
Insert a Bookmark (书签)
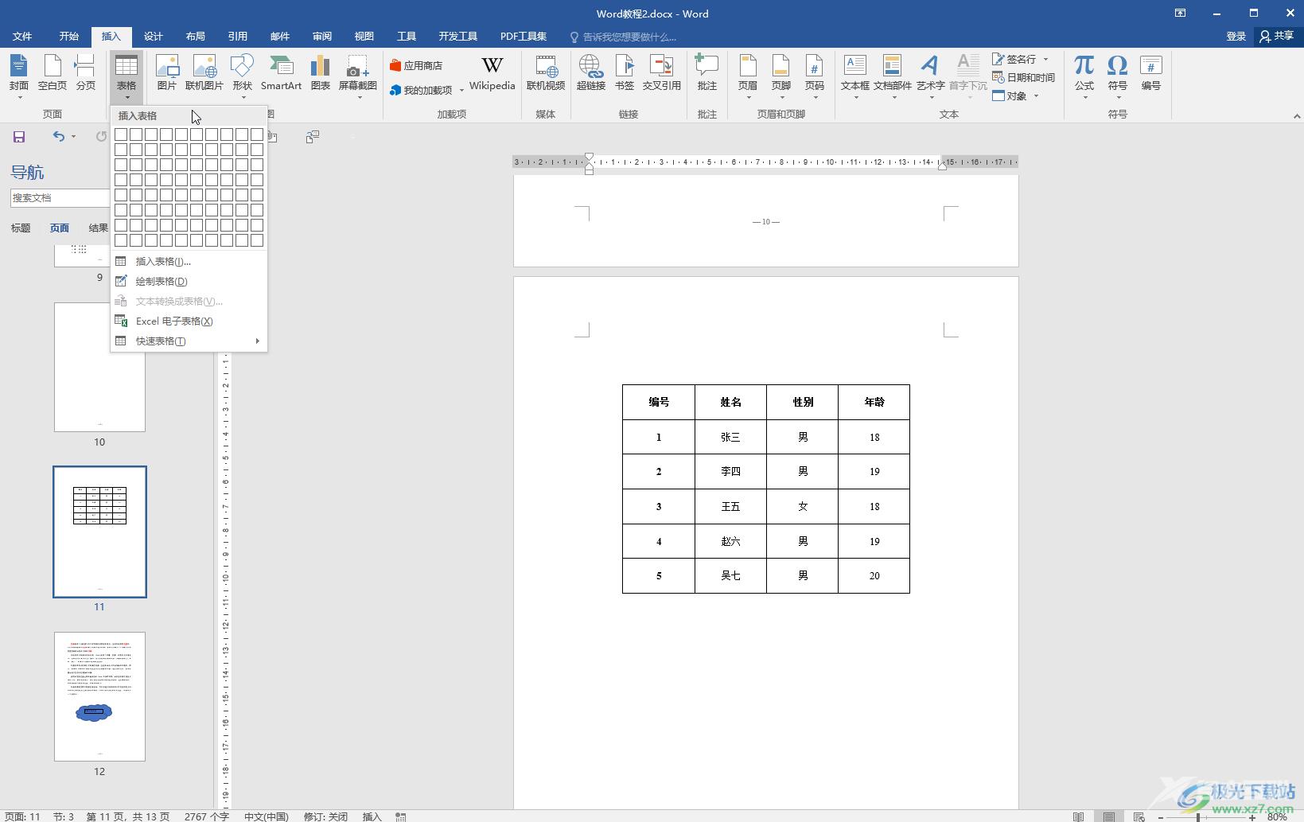(x=625, y=74)
